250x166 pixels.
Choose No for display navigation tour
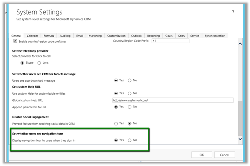(130, 140)
